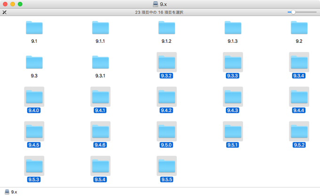This screenshot has width=320, height=196.
Task: Click the name label 9.1.2
Action: click(167, 41)
